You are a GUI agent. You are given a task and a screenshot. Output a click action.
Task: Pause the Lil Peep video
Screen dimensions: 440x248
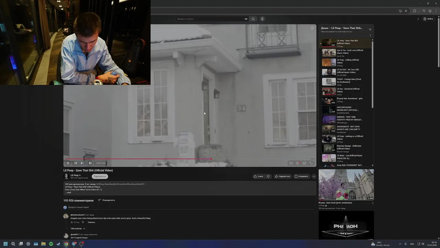[x=68, y=163]
